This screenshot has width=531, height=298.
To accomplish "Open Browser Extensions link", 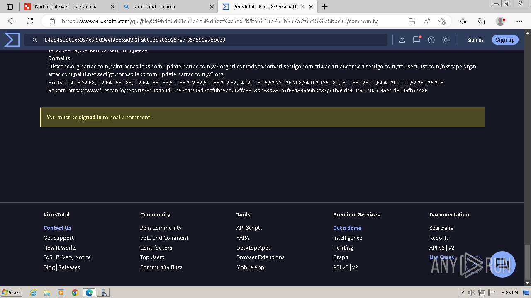I will pos(261,257).
